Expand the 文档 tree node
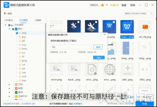This screenshot has height=107, width=157. coord(9,85)
